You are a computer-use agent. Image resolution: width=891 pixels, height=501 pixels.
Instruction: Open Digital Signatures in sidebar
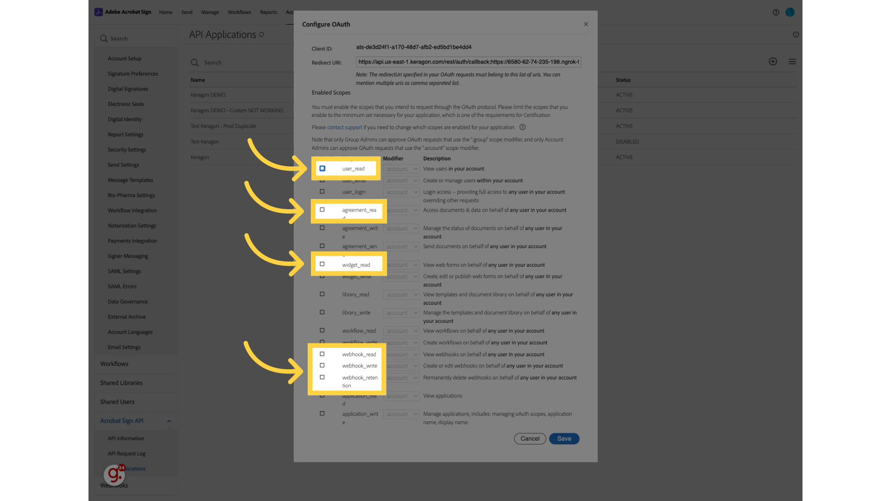click(128, 89)
